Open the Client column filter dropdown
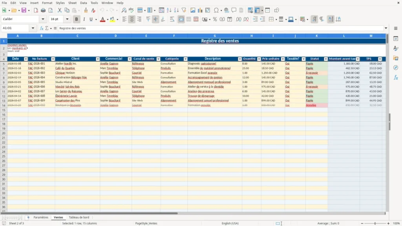 tap(98, 59)
